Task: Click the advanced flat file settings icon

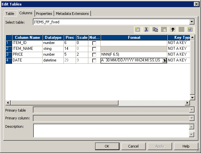Action: [190, 29]
